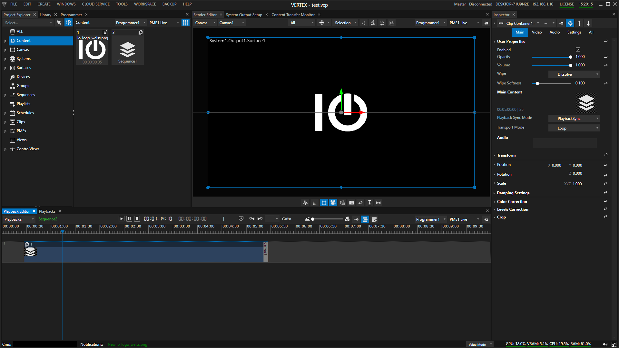
Task: Toggle the waveform icon under render view
Action: pyautogui.click(x=305, y=203)
